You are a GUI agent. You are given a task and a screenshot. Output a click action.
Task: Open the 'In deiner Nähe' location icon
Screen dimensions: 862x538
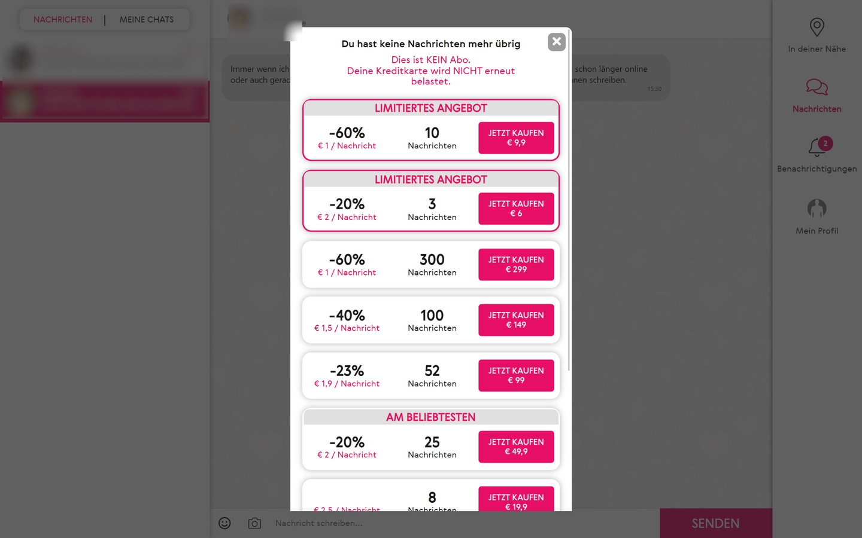click(817, 27)
